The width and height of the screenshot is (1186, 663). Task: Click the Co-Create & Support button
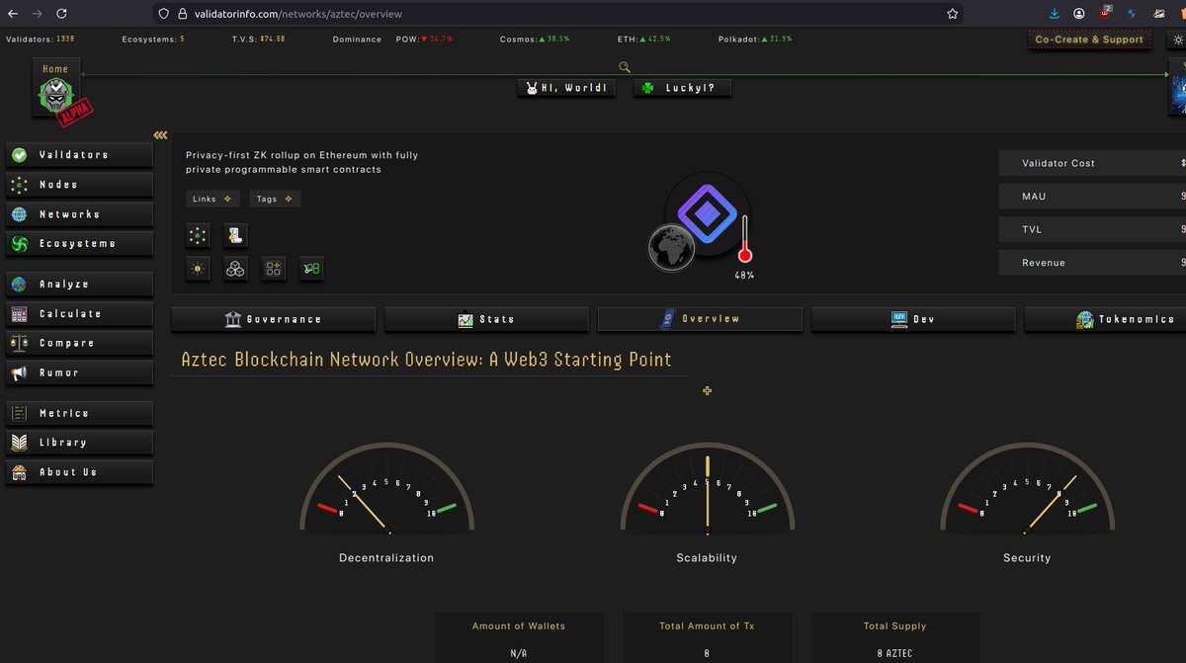click(x=1089, y=40)
